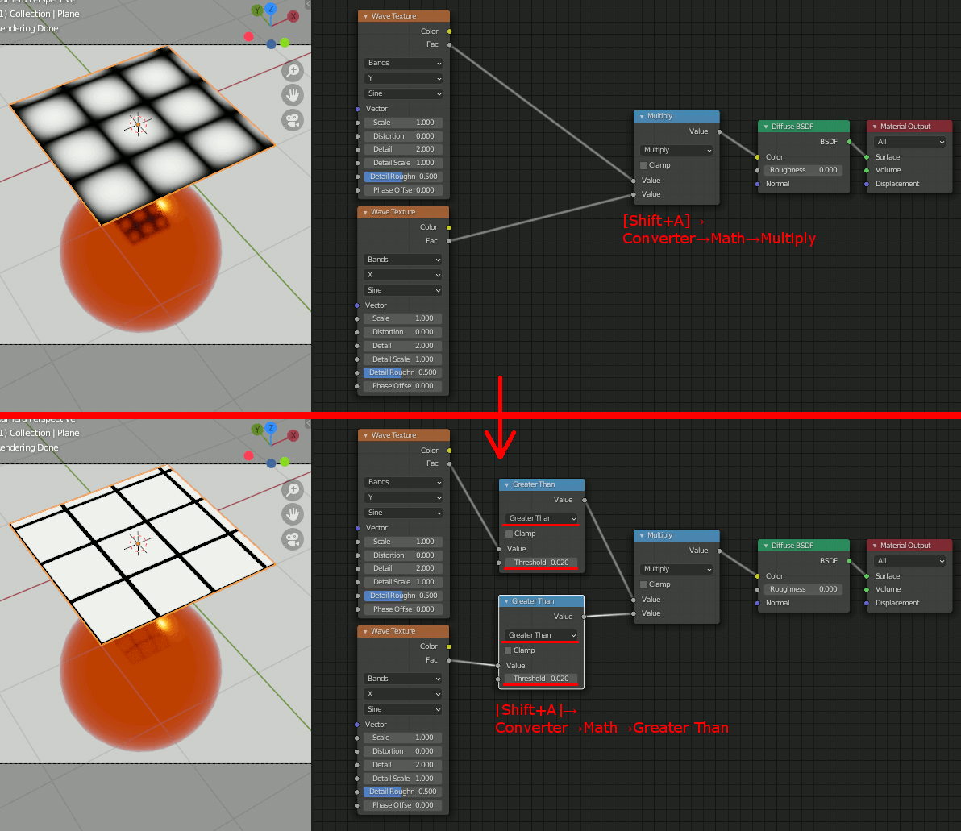Click Detail Scale field on lower Y Wave Texture
Viewport: 961px width, 831px height.
pos(403,582)
